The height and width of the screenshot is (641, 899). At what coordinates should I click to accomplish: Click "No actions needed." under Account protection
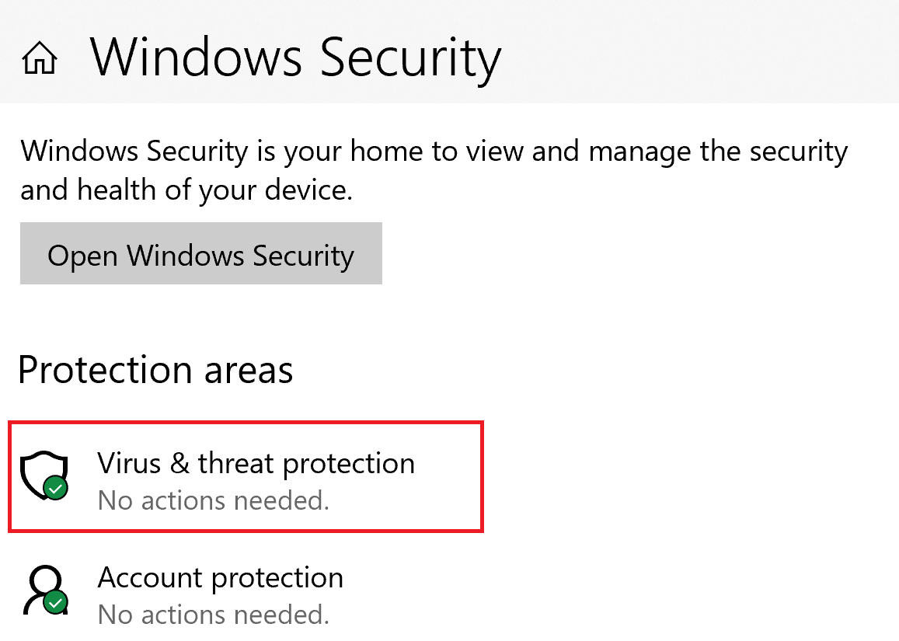pos(214,615)
